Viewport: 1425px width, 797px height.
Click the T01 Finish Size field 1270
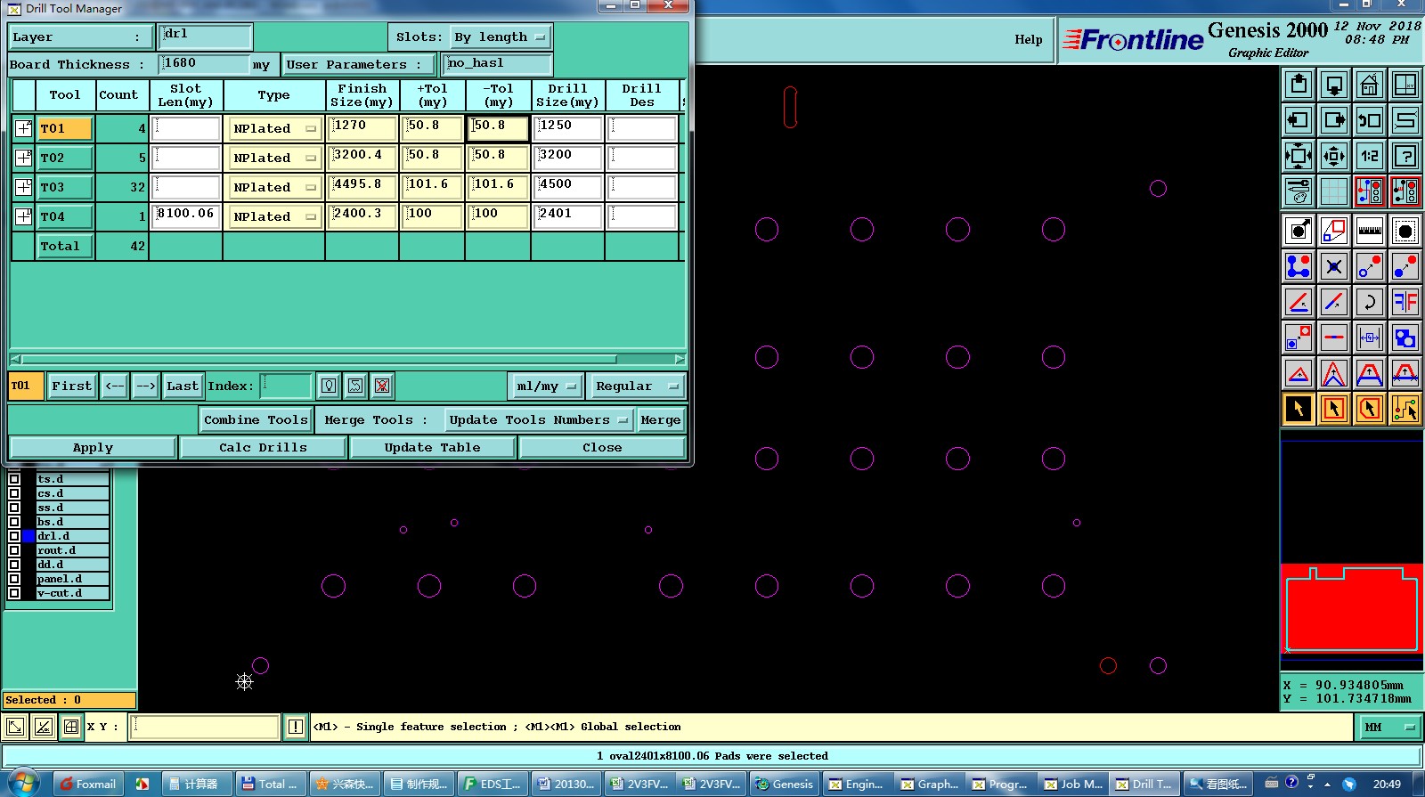362,127
